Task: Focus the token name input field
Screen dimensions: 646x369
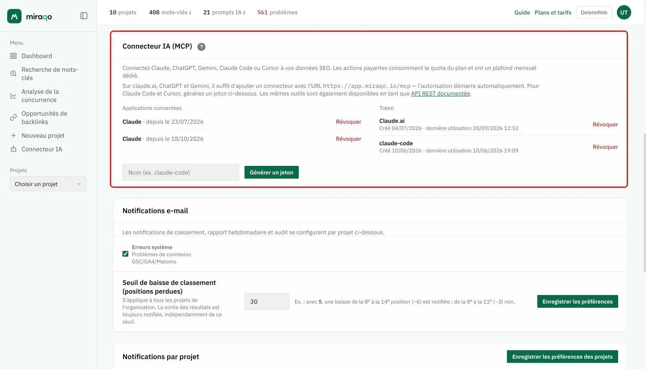Action: pos(181,172)
